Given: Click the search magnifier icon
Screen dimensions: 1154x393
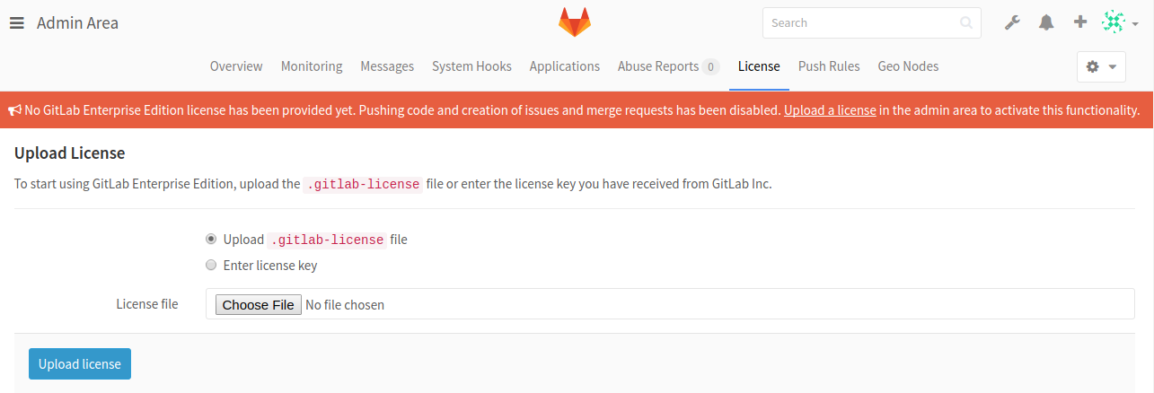Looking at the screenshot, I should 965,23.
